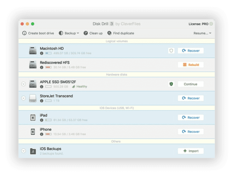This screenshot has width=233, height=177.
Task: Click the APPLE SSD SM0512F drive icon
Action: coord(33,84)
